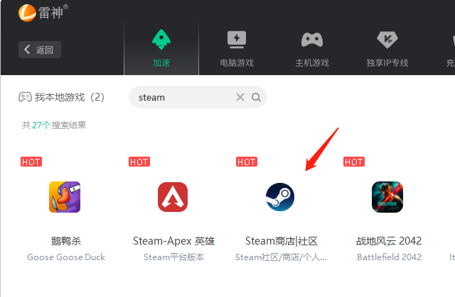This screenshot has height=297, width=455.
Task: Click the magnifier search icon
Action: pos(256,97)
